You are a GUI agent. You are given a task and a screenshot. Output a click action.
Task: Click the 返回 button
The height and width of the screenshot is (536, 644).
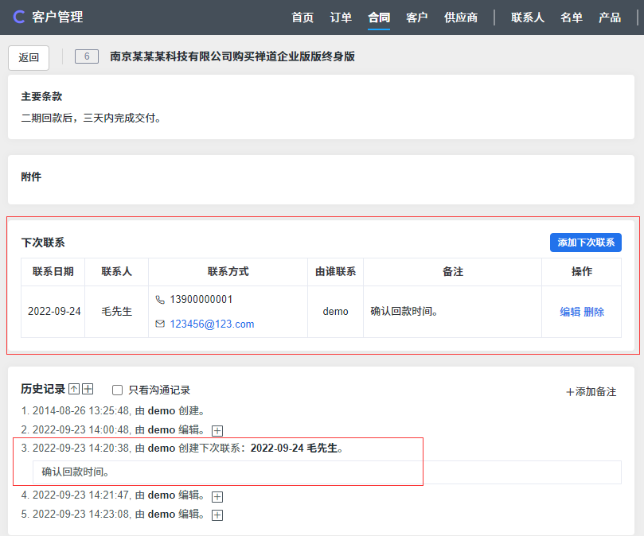29,57
